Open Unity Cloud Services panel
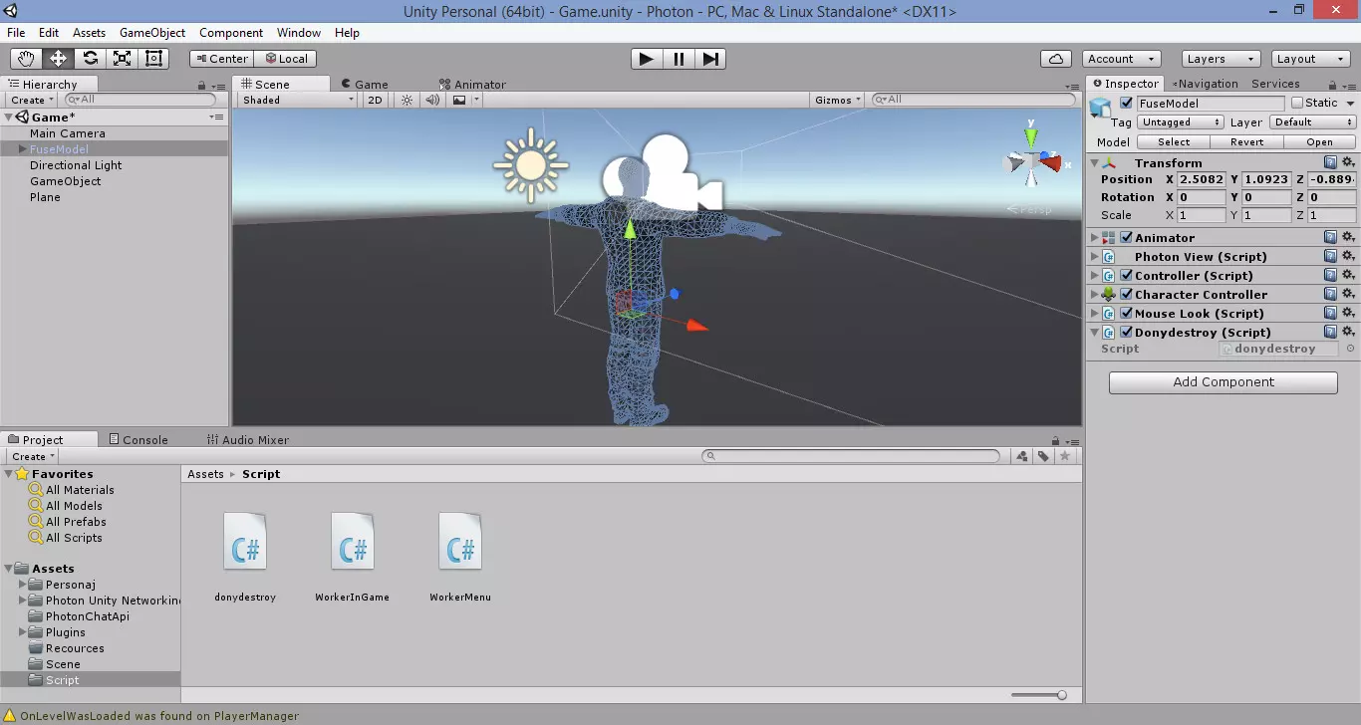Image resolution: width=1361 pixels, height=725 pixels. point(1056,58)
